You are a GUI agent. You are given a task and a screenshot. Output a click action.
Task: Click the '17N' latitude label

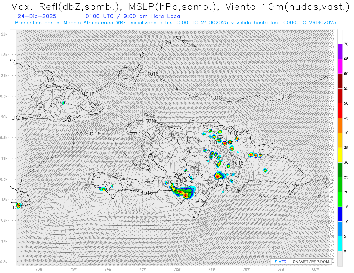click(5, 241)
